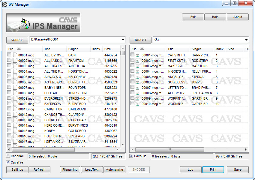Click the IPS Manager title bar icon
The image size is (255, 180).
coord(4,4)
